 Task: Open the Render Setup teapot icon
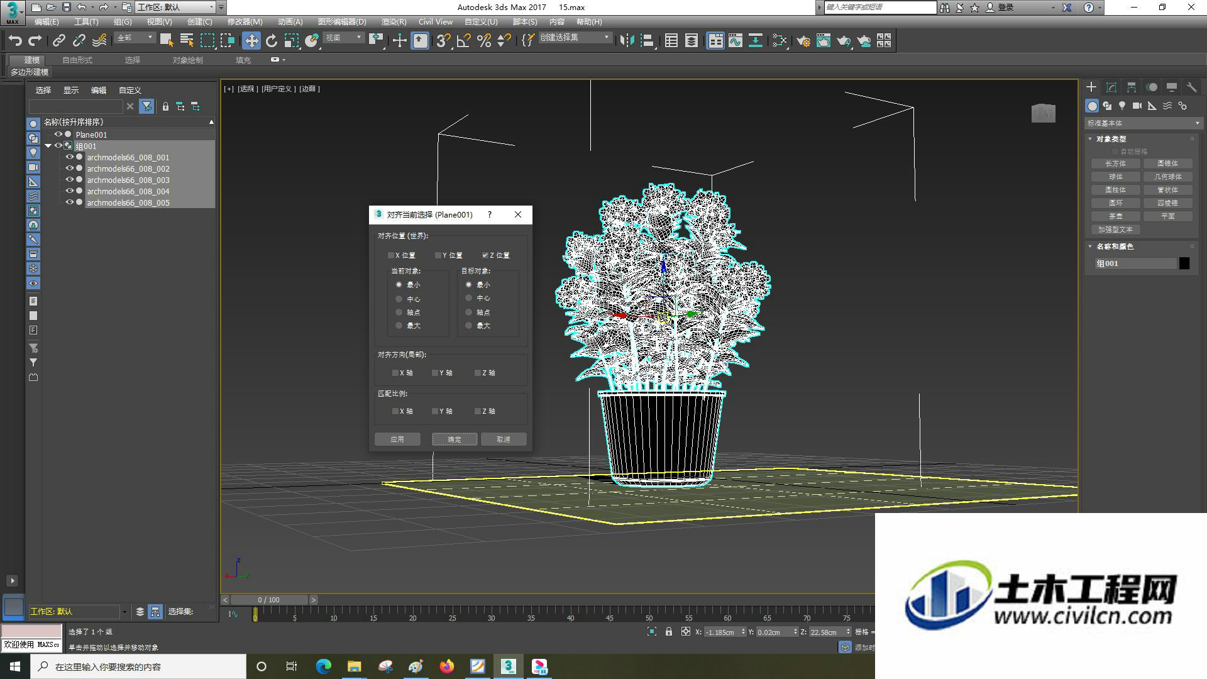(x=803, y=41)
